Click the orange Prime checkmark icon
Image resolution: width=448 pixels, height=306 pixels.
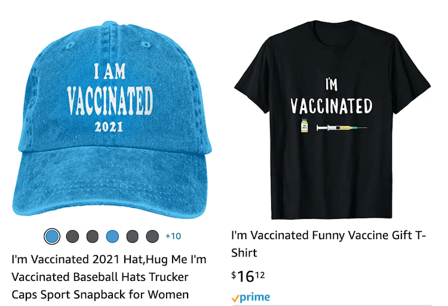click(235, 299)
